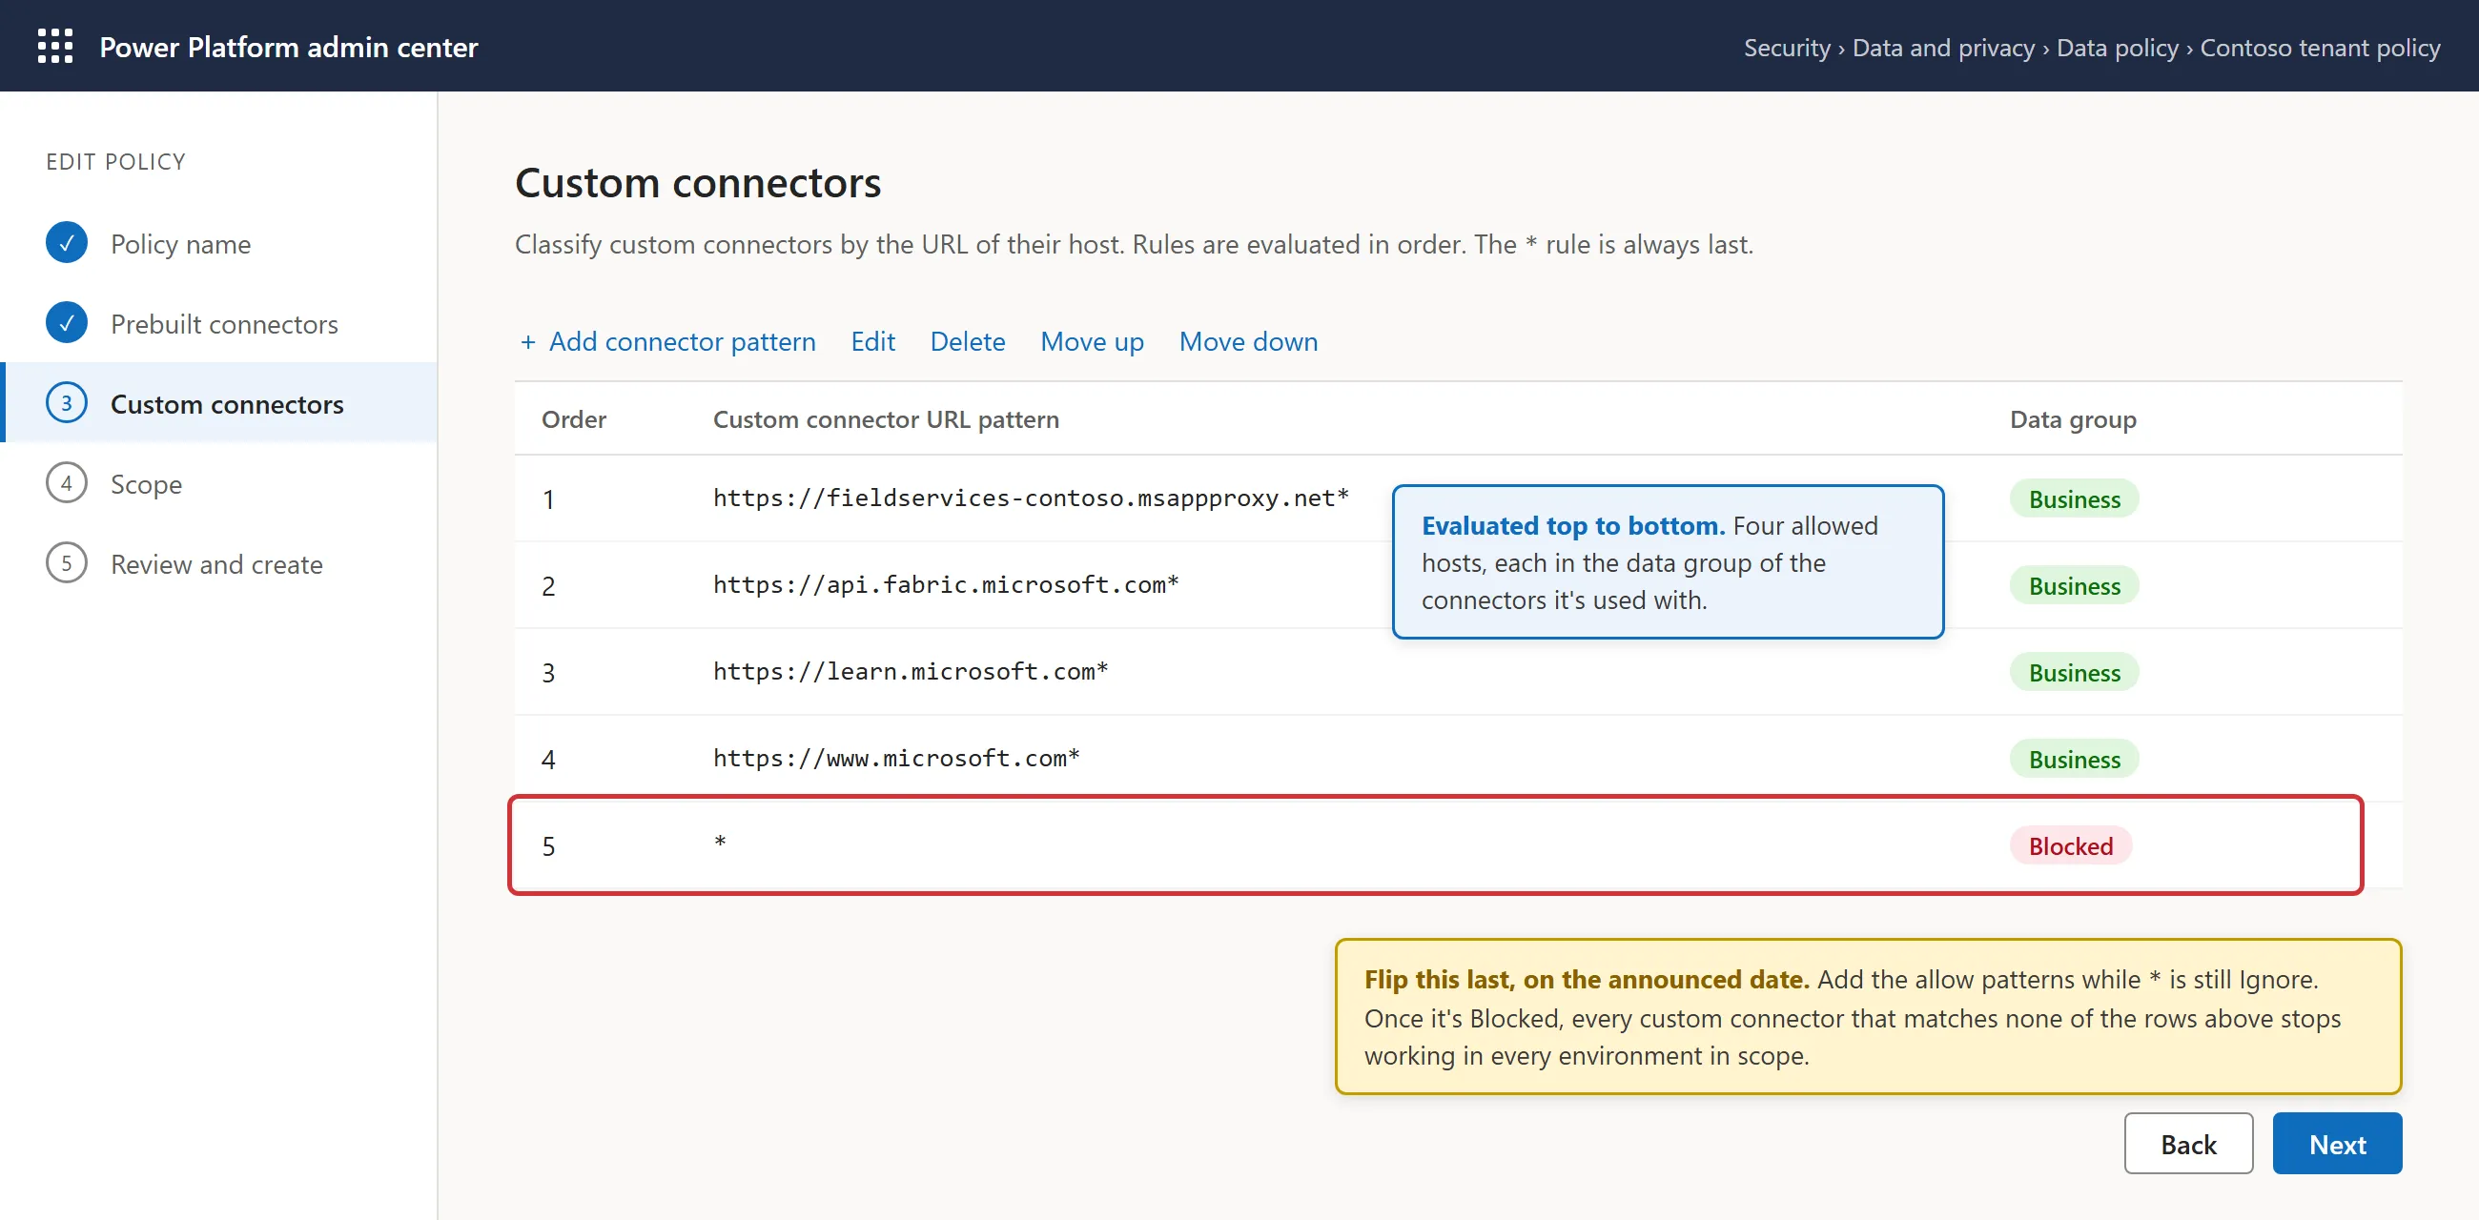Click Move up in the command bar
Viewport: 2479px width, 1220px height.
coord(1092,341)
